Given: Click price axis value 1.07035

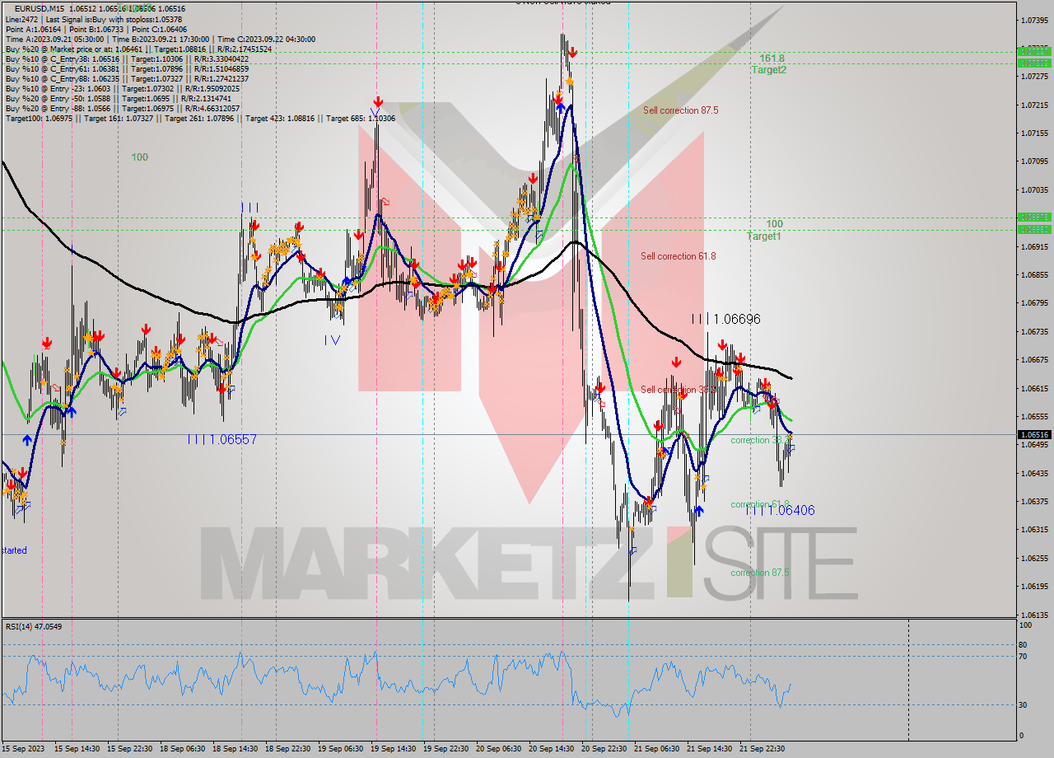Looking at the screenshot, I should pyautogui.click(x=1034, y=189).
